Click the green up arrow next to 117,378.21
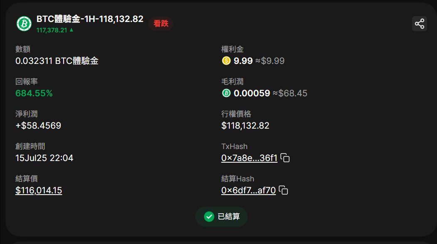The width and height of the screenshot is (437, 244). (71, 30)
